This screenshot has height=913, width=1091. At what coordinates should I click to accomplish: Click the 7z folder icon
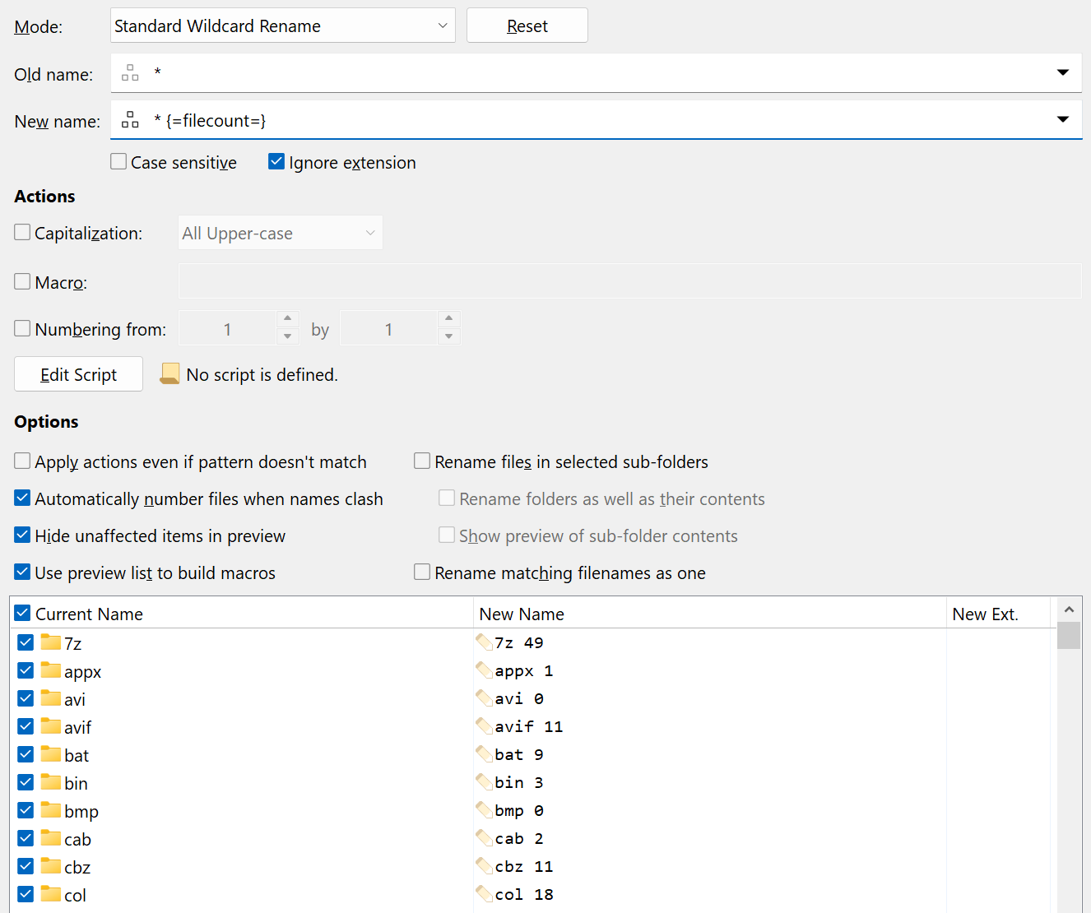[51, 642]
